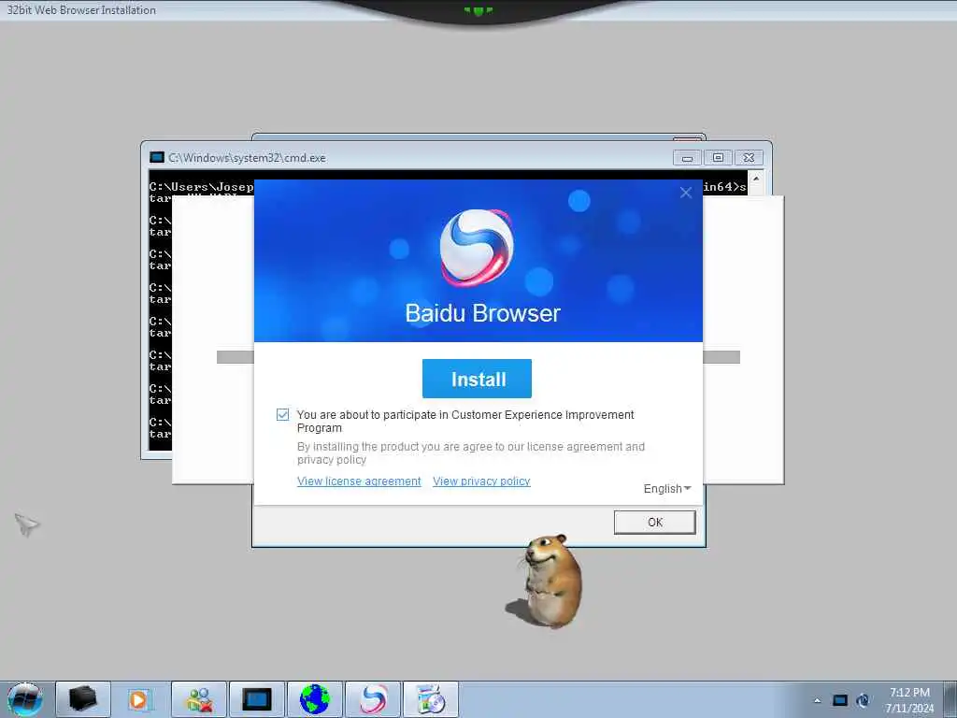This screenshot has height=718, width=957.
Task: Close the cmd.exe window
Action: coord(749,157)
